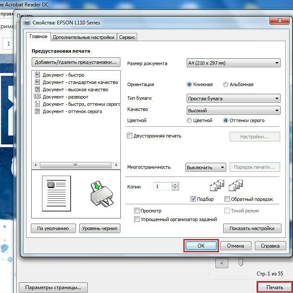Open help with the Справка button
This screenshot has width=293, height=293.
(270, 246)
